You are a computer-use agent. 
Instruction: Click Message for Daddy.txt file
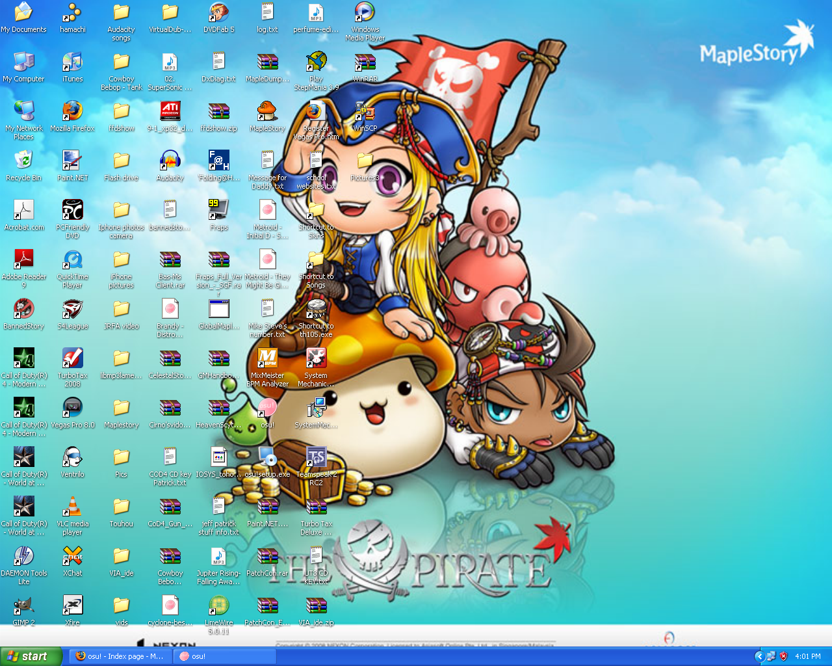click(x=267, y=161)
